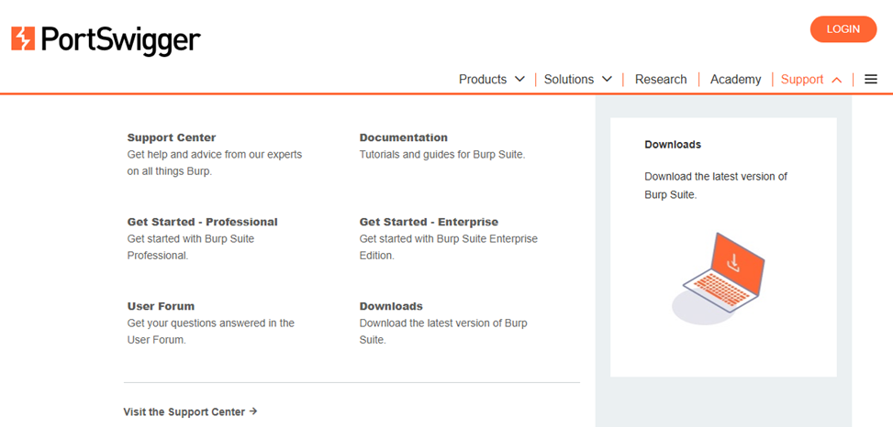The height and width of the screenshot is (427, 893).
Task: Click the LOGIN button
Action: 843,29
